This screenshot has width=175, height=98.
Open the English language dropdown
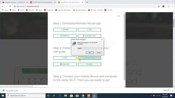click(x=90, y=48)
